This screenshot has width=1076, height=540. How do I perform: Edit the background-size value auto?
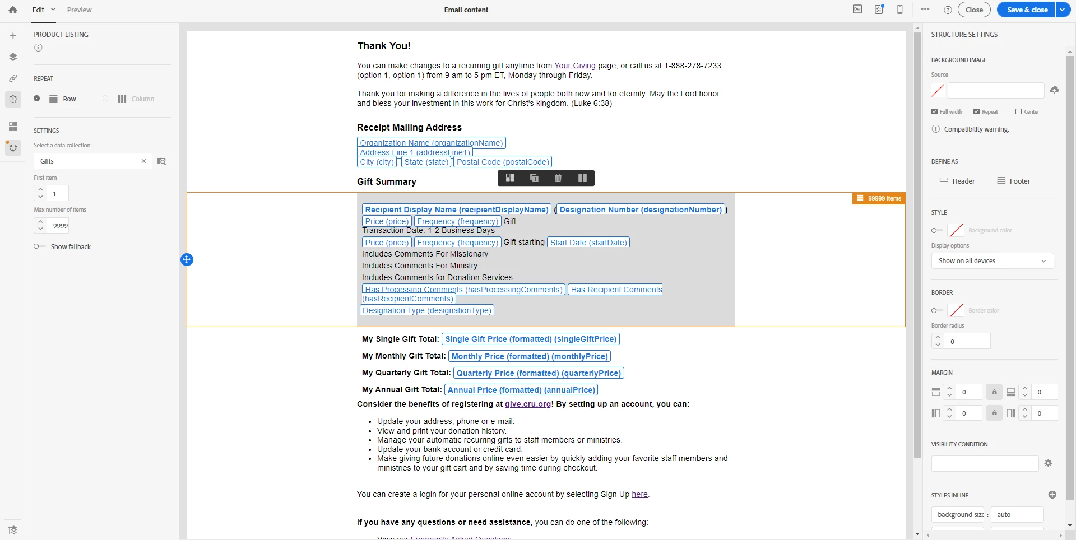coord(1017,514)
